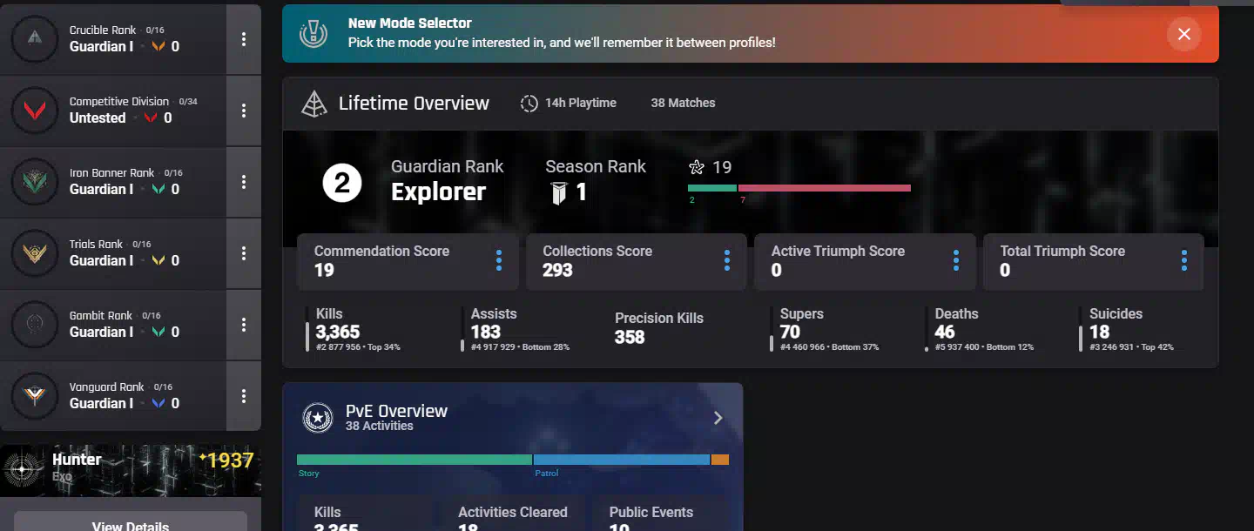Click the red commendation bar segment
This screenshot has width=1254, height=531.
(x=825, y=188)
